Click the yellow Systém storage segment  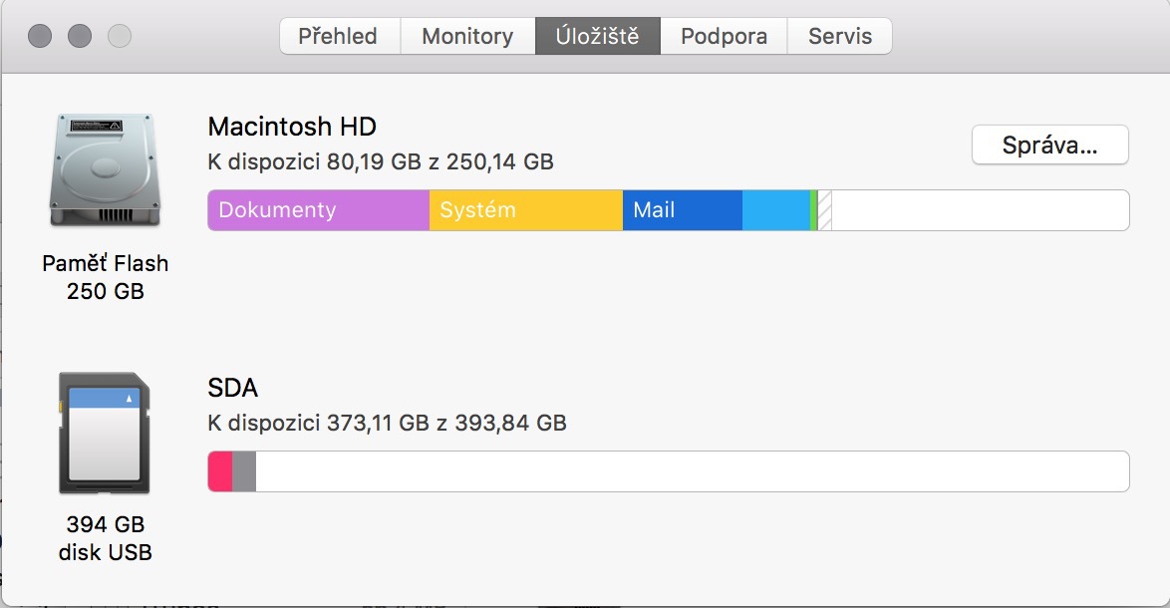(525, 210)
